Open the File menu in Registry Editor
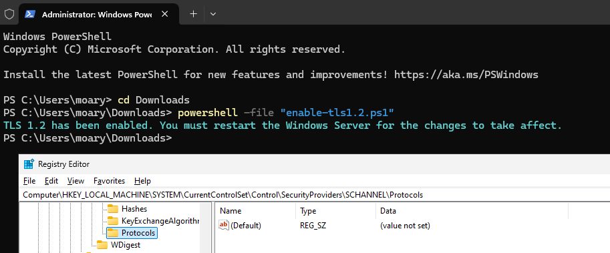 click(29, 181)
